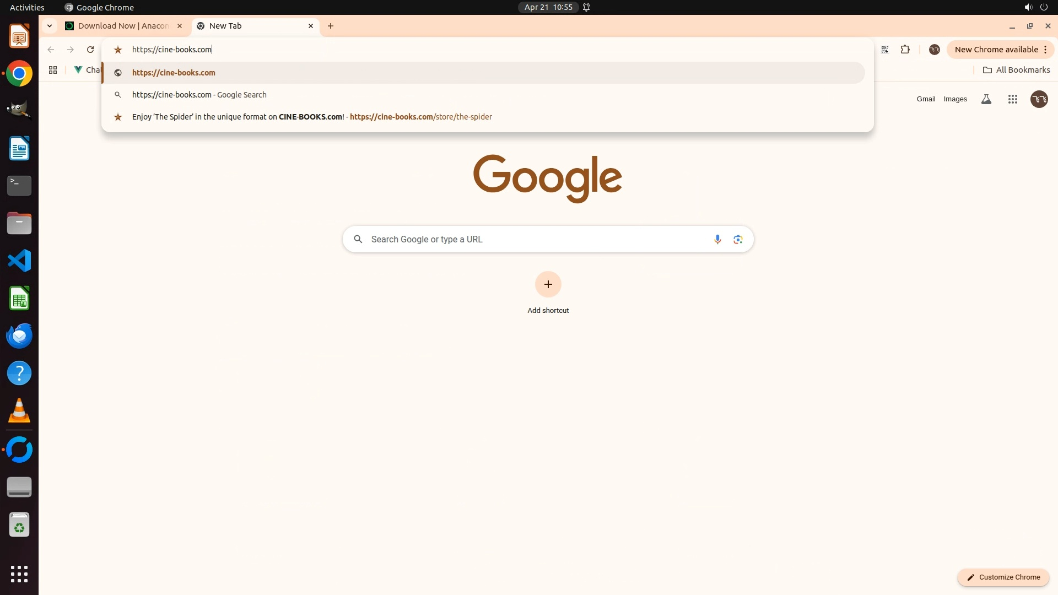The height and width of the screenshot is (595, 1058).
Task: Select 'The Spider' bookmark suggestion
Action: (311, 117)
